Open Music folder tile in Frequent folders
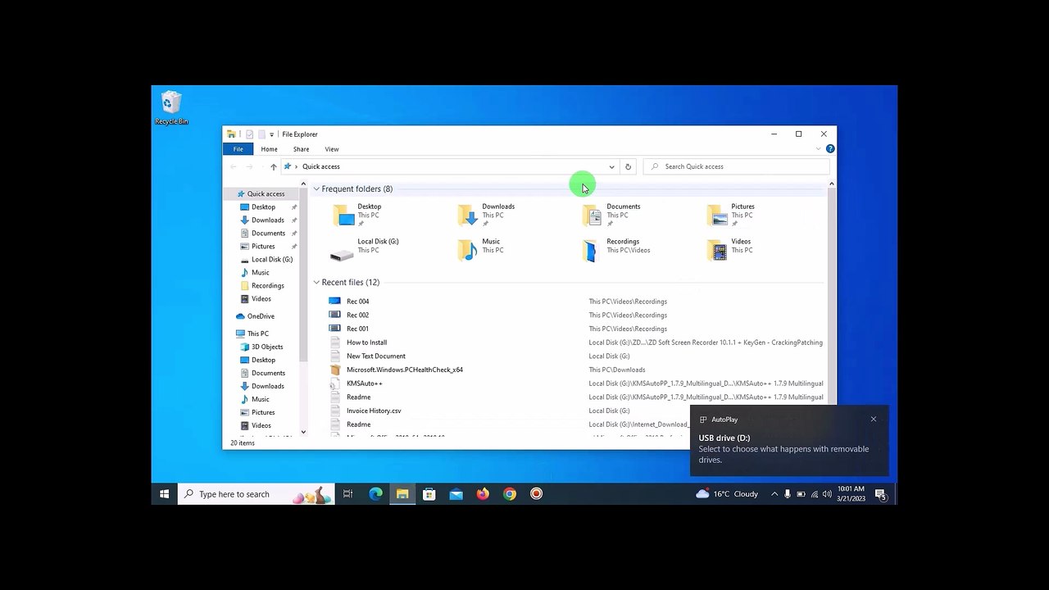1049x590 pixels. 479,250
